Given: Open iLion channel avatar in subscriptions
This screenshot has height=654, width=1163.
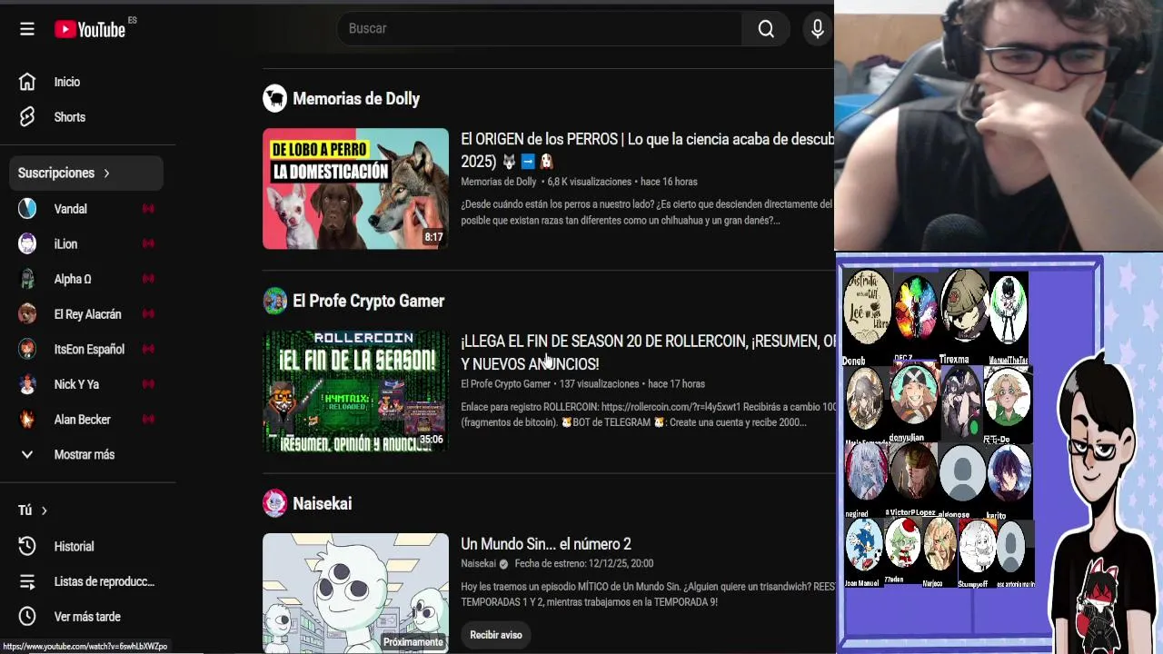Looking at the screenshot, I should coord(27,243).
